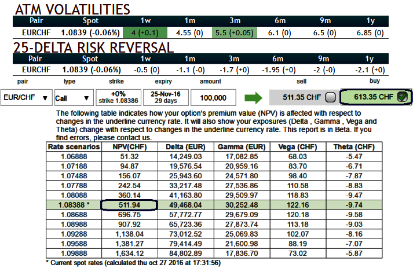Tick the sell 511.35 CHF checkbox

pos(330,97)
